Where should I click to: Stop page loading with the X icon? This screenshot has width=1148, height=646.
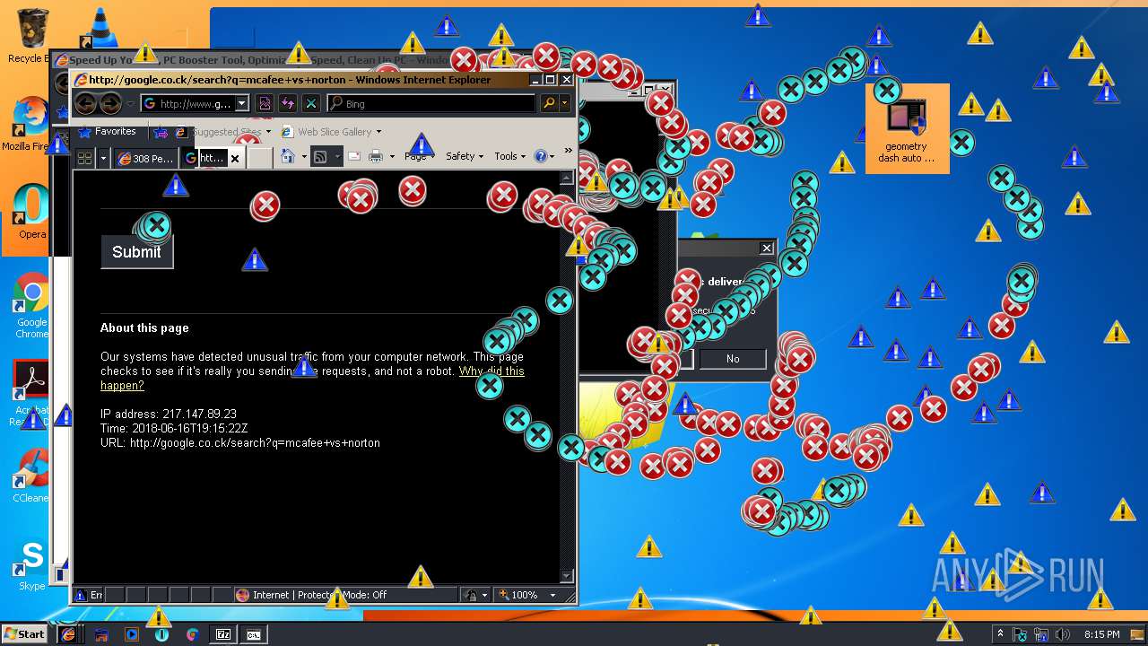[310, 103]
